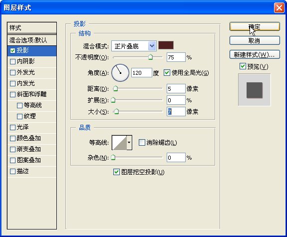Image resolution: width=287 pixels, height=237 pixels.
Task: Toggle 图层挖空投影 checkbox
Action: (116, 172)
